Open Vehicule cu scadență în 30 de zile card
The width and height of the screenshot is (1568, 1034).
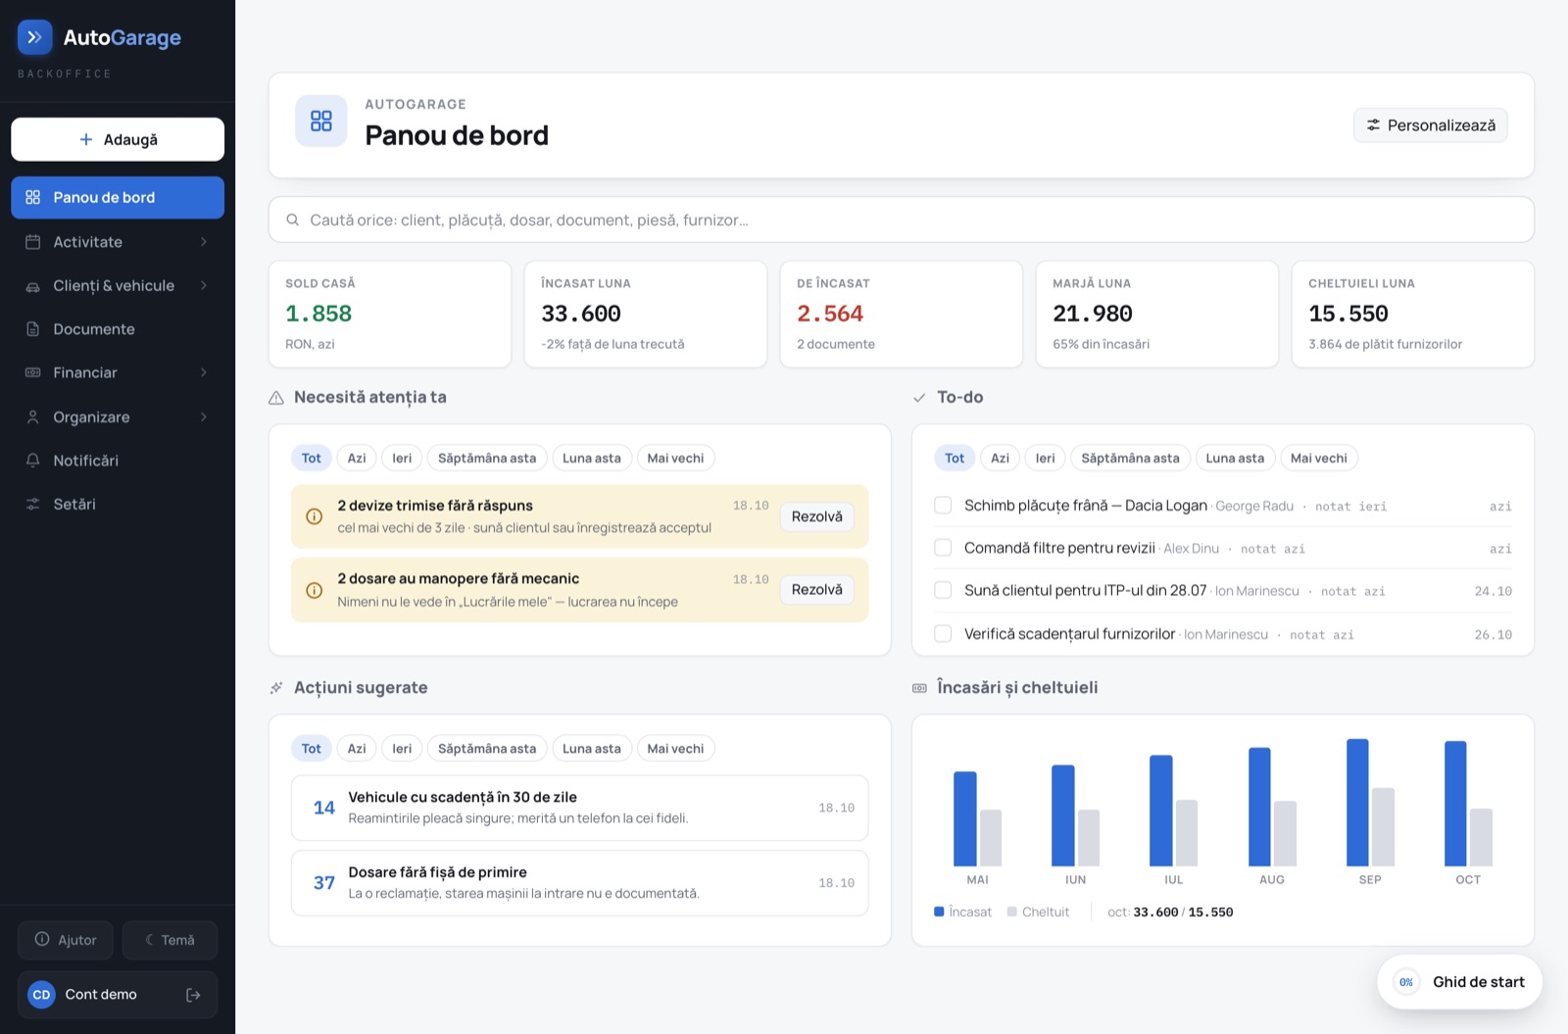(x=580, y=808)
